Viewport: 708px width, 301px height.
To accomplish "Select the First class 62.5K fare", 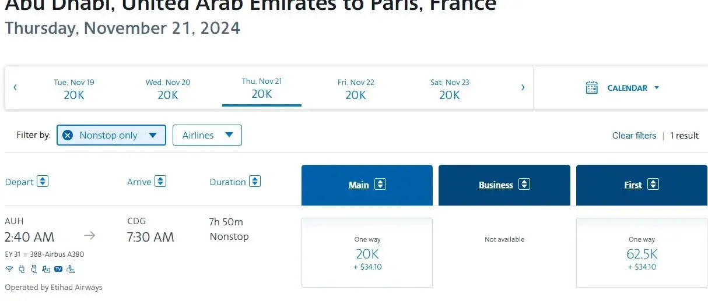I will pos(642,253).
